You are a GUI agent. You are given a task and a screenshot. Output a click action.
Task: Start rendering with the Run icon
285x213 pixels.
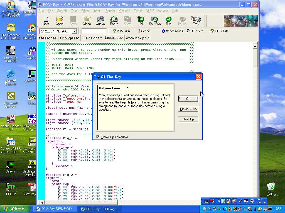coord(168,21)
